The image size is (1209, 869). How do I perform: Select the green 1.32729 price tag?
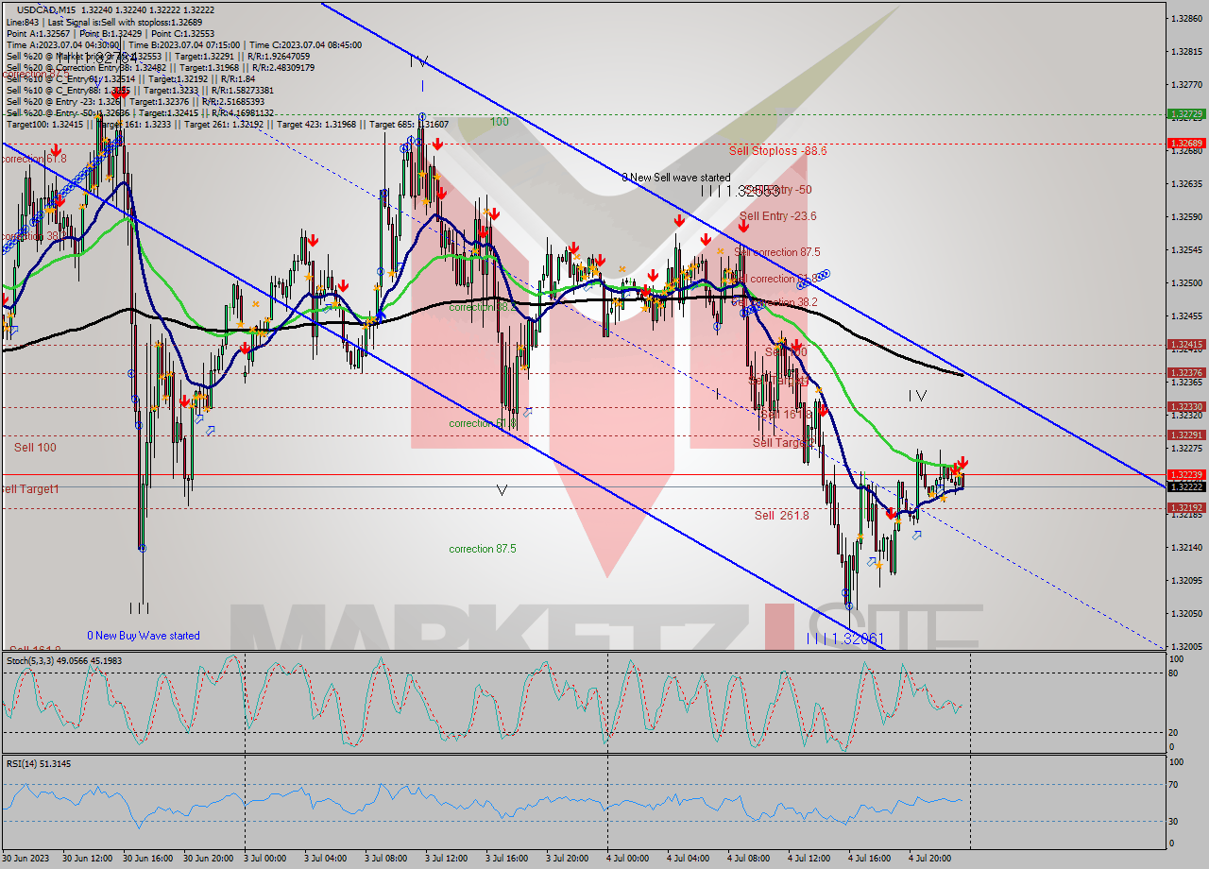(1185, 113)
